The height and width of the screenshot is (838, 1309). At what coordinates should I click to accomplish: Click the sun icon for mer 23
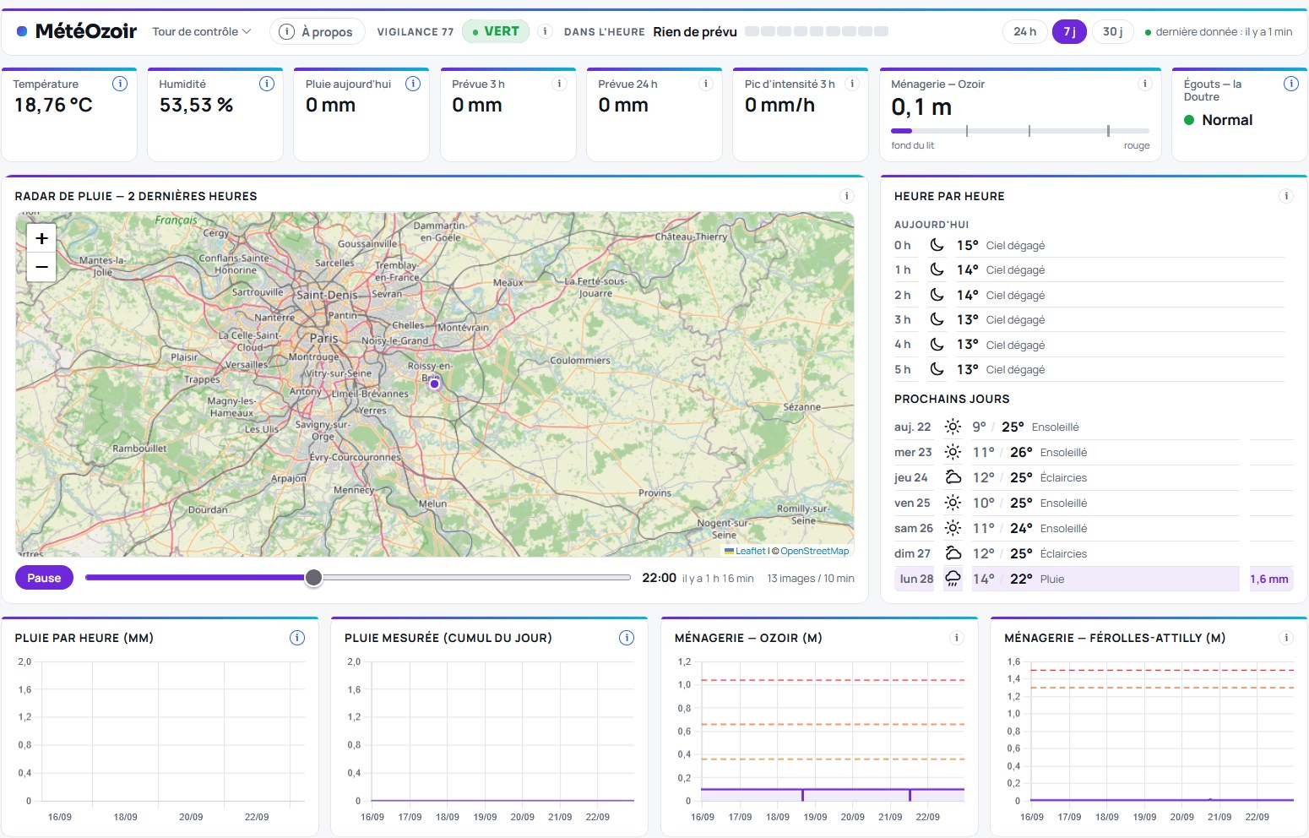coord(953,452)
